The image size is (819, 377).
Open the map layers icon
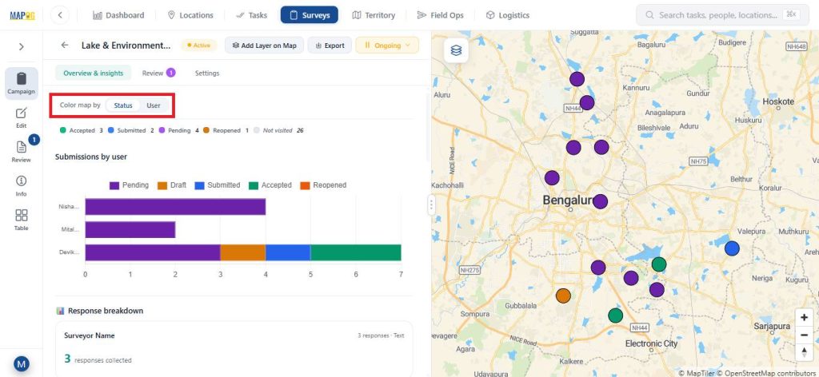coord(457,50)
